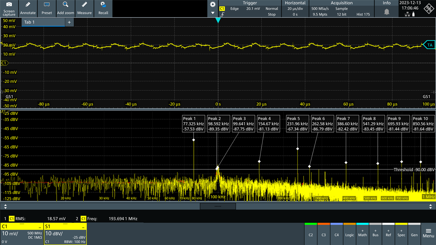This screenshot has height=245, width=436.
Task: Open the settings gear icon
Action: 213,4
